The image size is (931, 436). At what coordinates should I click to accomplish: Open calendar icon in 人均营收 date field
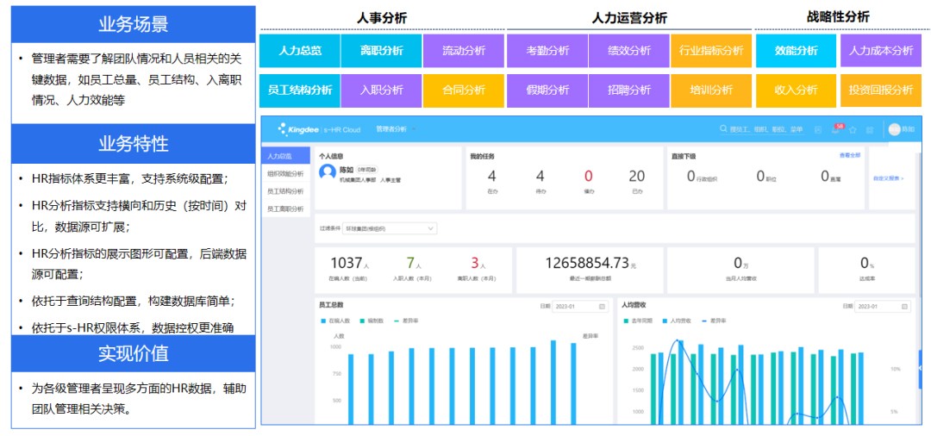coord(903,307)
